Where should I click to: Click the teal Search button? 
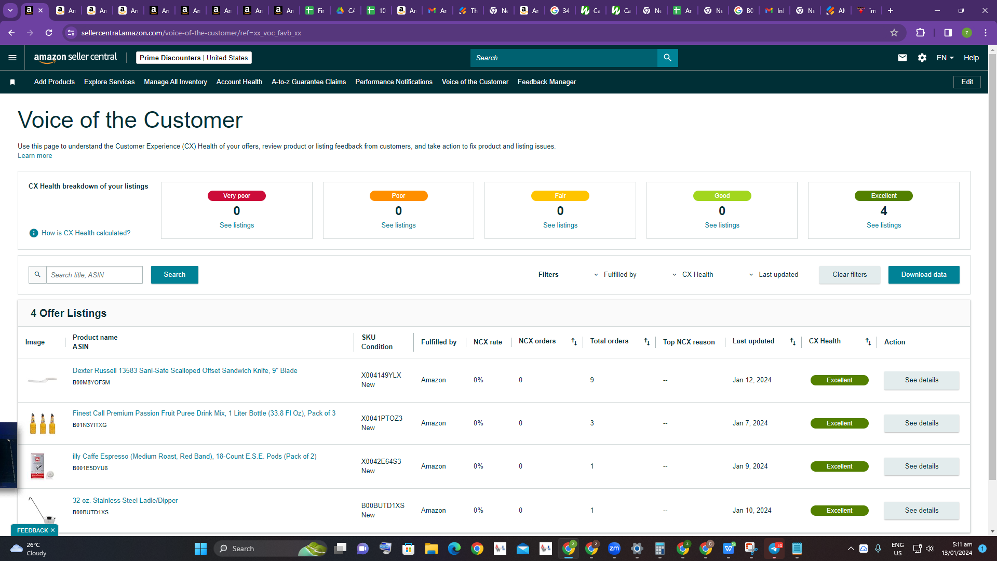pos(174,275)
